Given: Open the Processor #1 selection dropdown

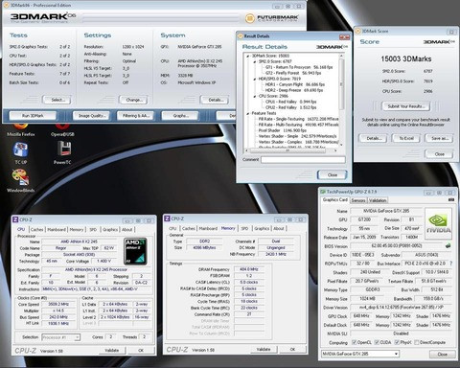Looking at the screenshot, I should point(60,337).
